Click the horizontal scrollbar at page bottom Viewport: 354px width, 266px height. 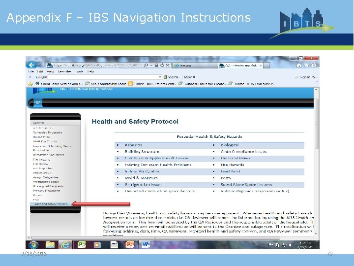pos(155,238)
